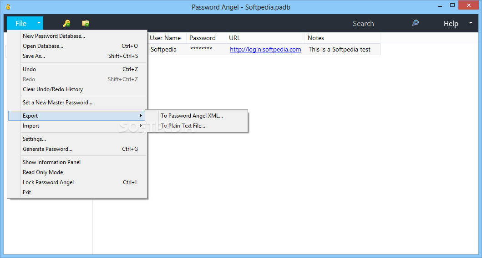Toggle Read Only Mode

tap(77, 172)
